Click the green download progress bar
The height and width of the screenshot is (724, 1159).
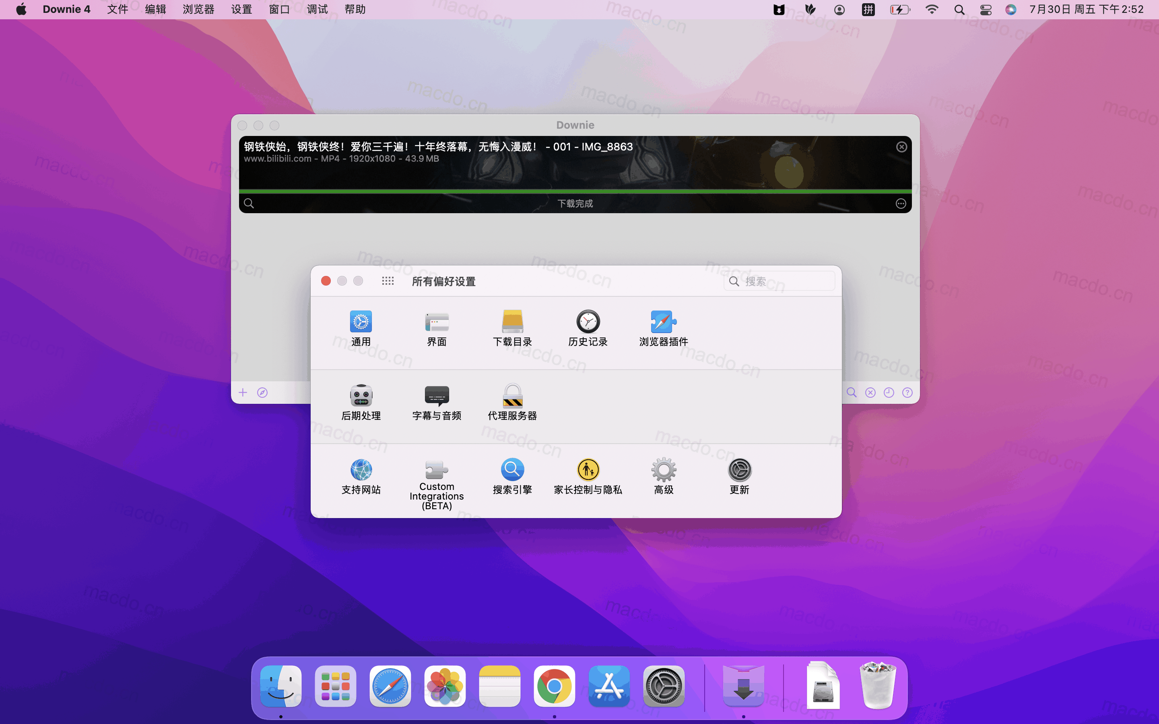coord(575,191)
